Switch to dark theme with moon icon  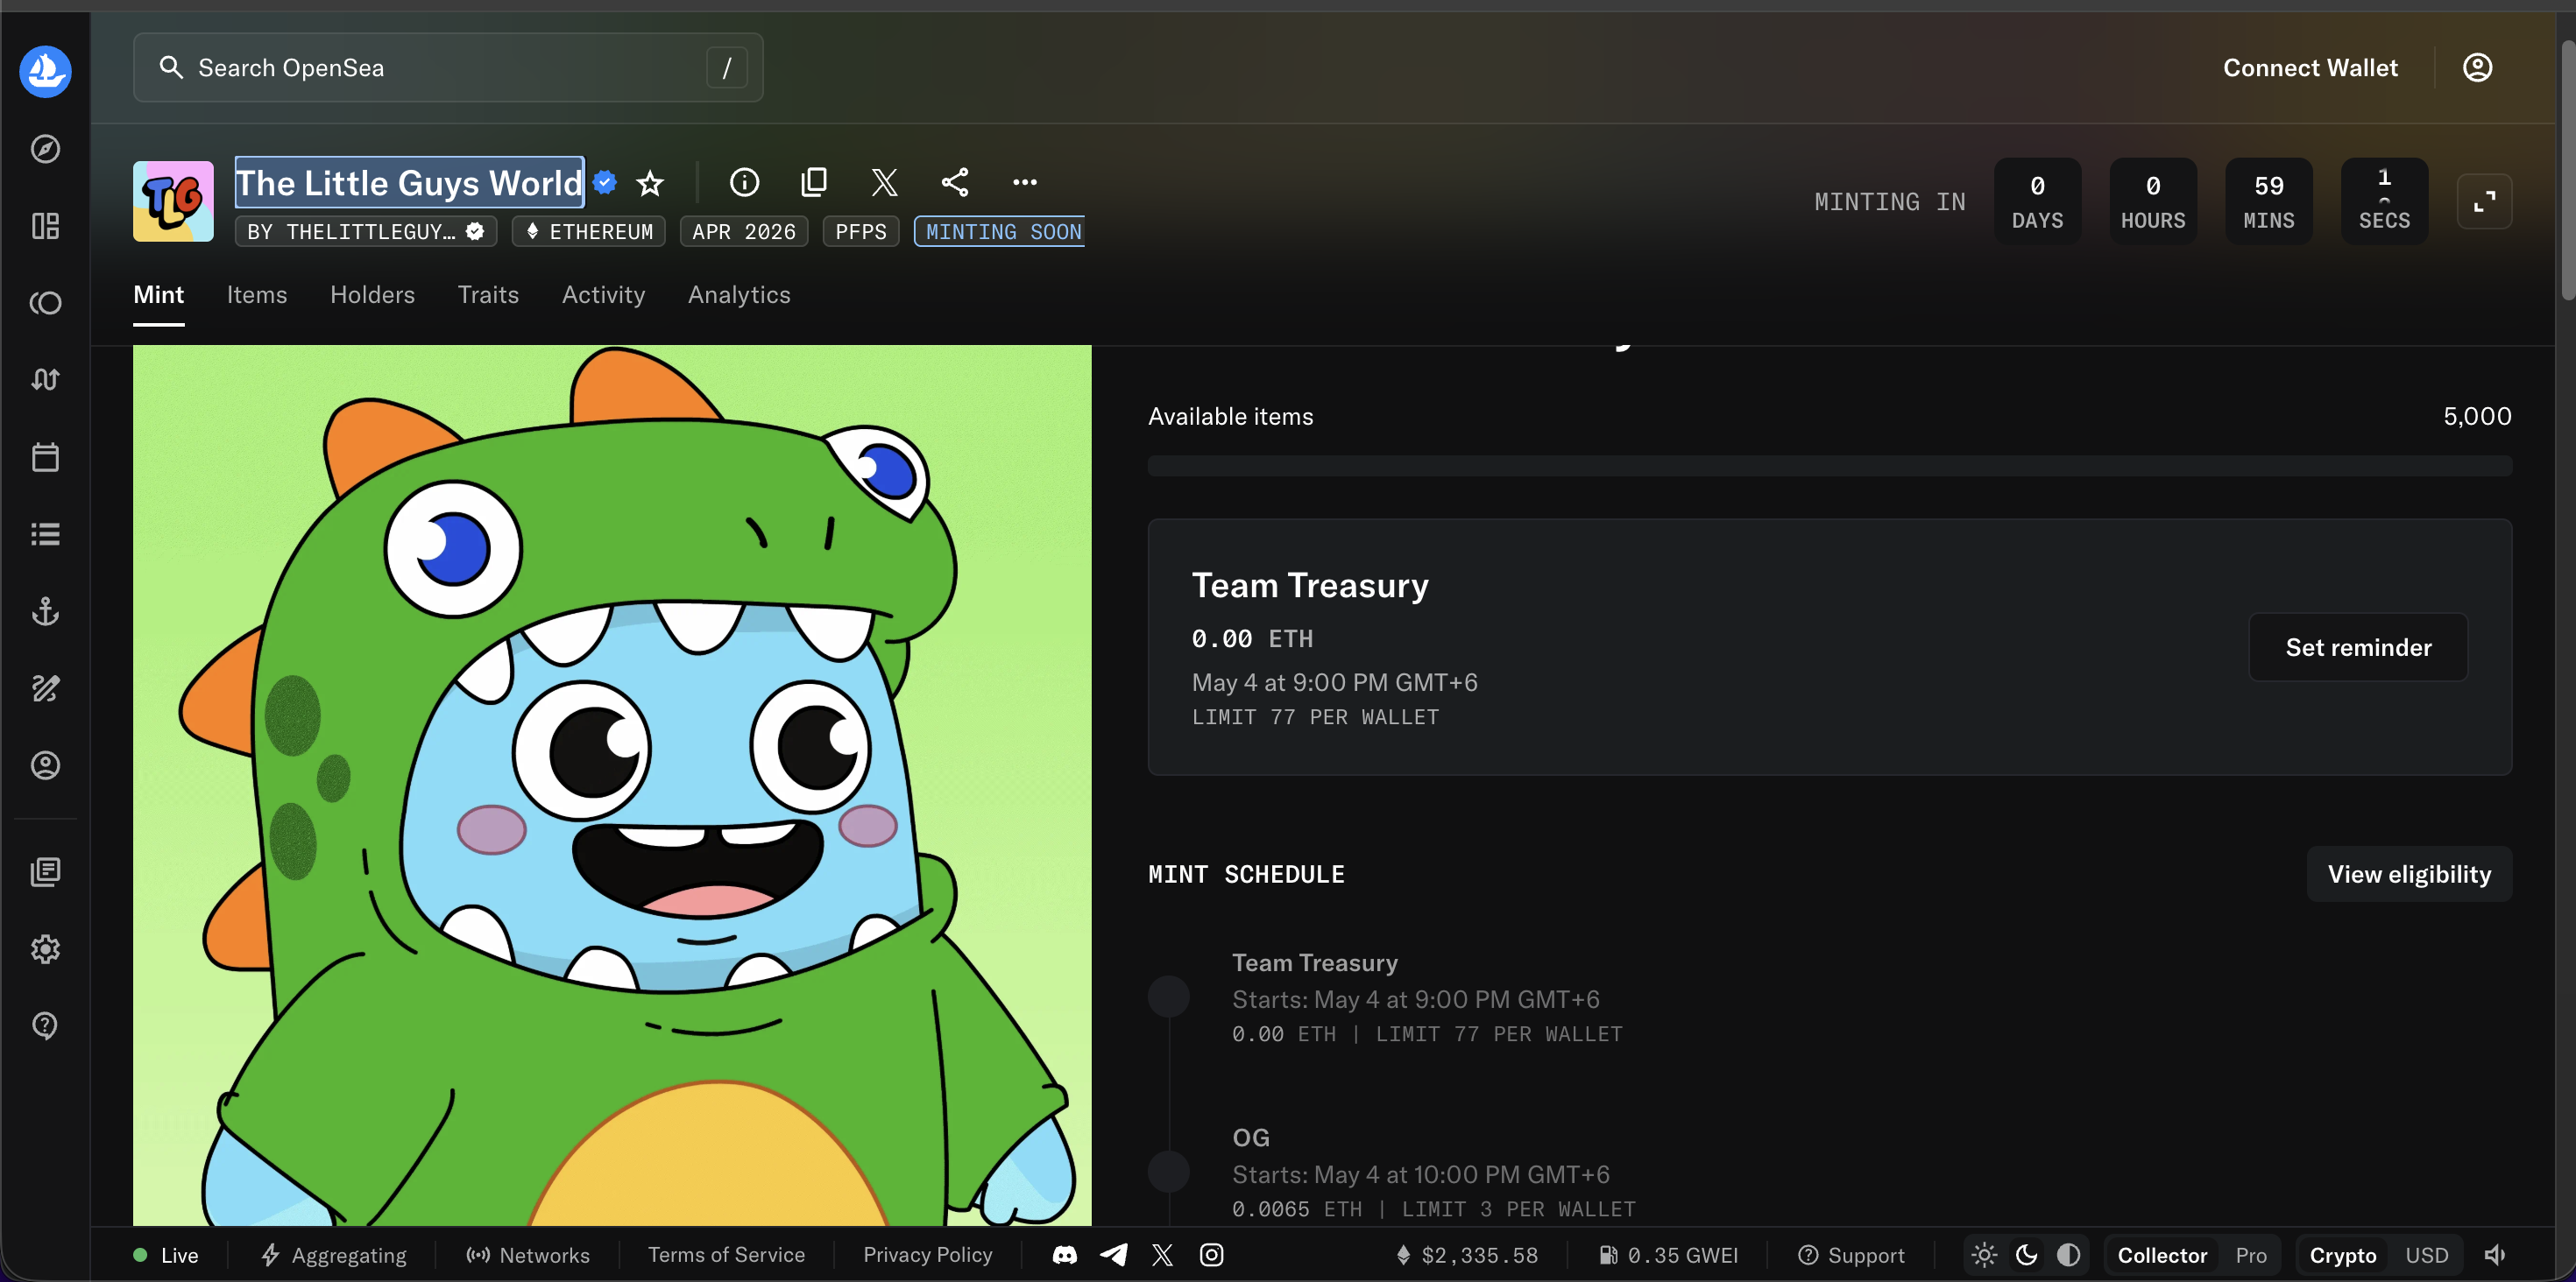click(2026, 1255)
